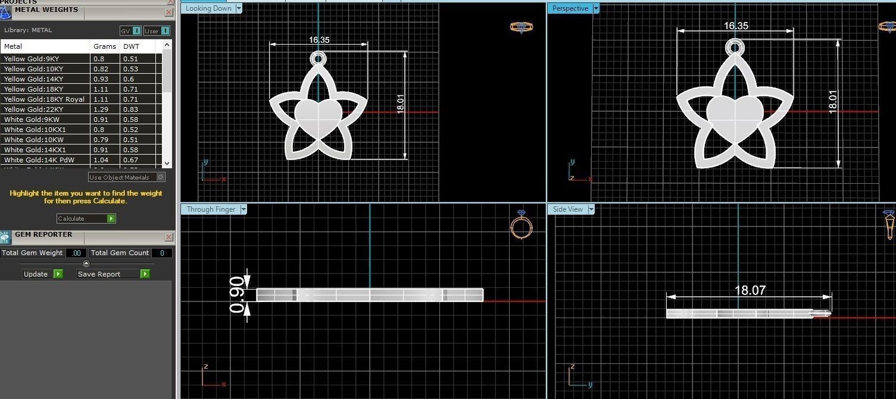This screenshot has height=399, width=896.
Task: Click 16.35 dimension in Looking Down view
Action: (x=319, y=40)
